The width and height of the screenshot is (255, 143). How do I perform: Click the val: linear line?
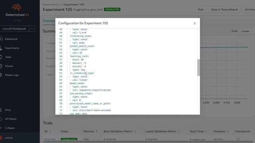(80, 80)
